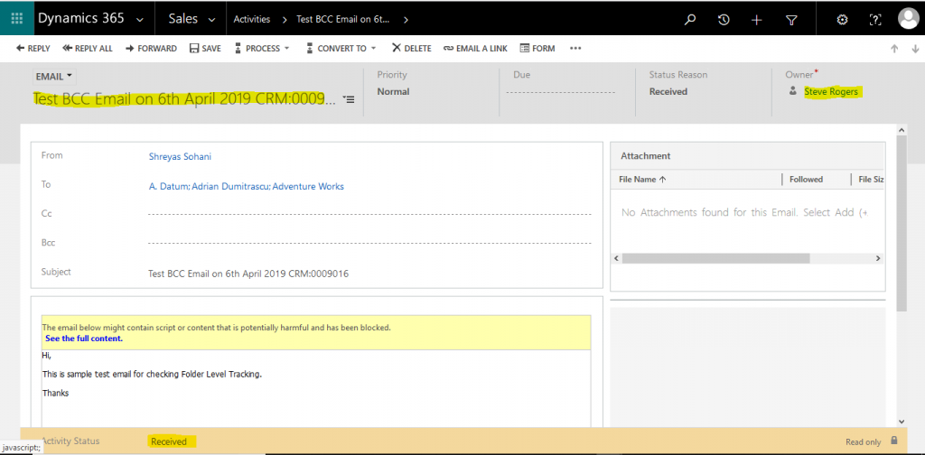Click the Save command
925x455 pixels.
click(x=205, y=49)
